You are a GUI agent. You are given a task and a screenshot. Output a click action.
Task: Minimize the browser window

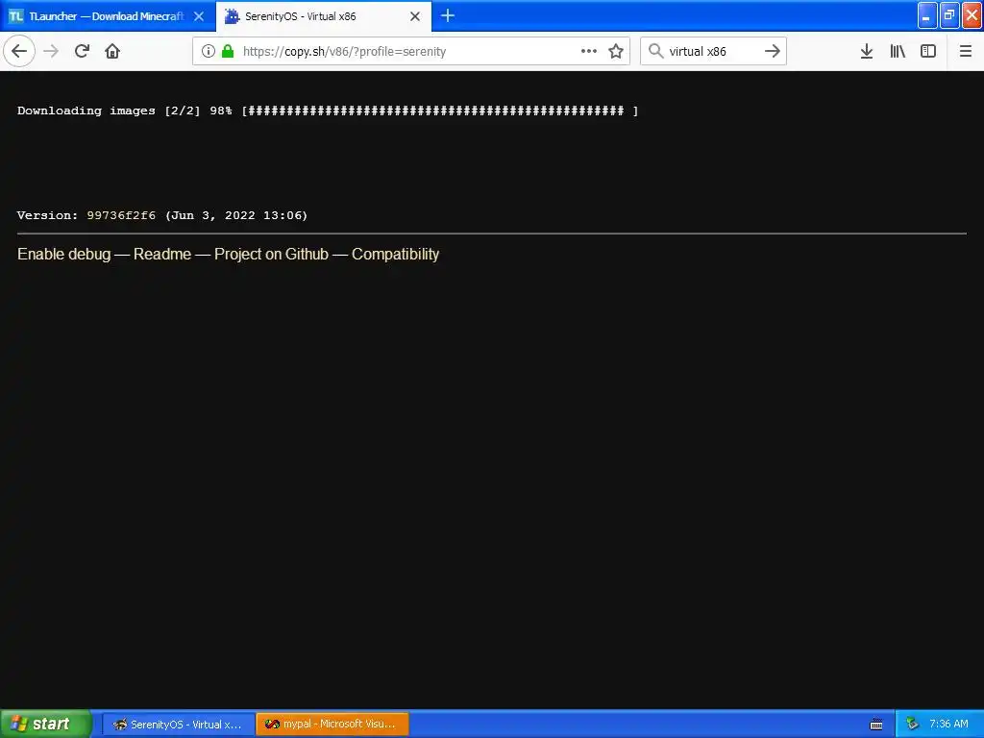(927, 15)
